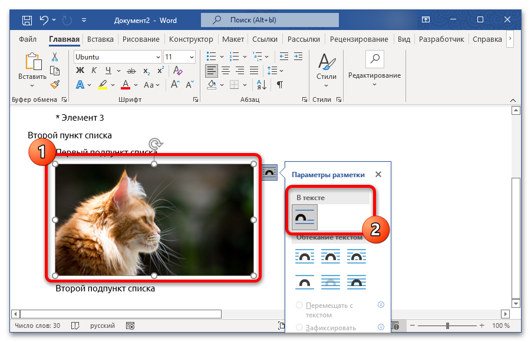The width and height of the screenshot is (531, 342).
Task: Justify paragraph text
Action: 254,71
